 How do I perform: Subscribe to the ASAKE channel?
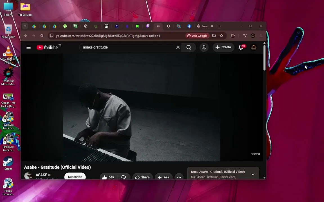click(75, 177)
